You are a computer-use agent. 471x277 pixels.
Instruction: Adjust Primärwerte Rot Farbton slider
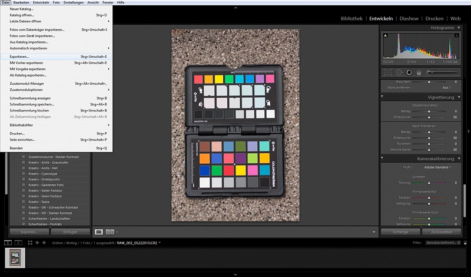point(429,197)
